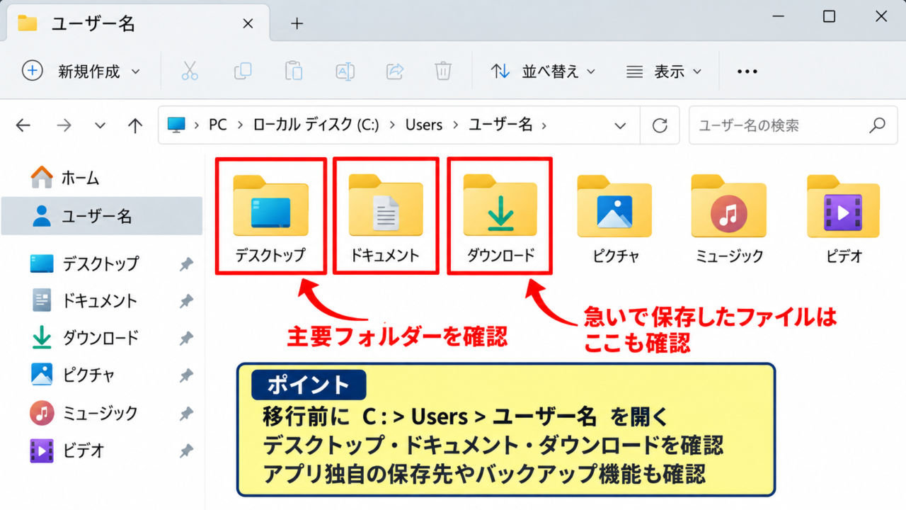Screen dimensions: 906x510
Task: Go back with the left arrow
Action: point(23,125)
